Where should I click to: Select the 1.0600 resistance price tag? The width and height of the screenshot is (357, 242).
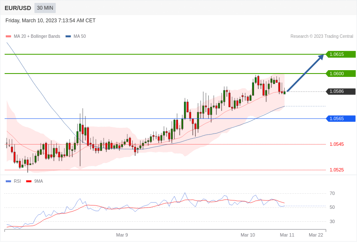(341, 74)
